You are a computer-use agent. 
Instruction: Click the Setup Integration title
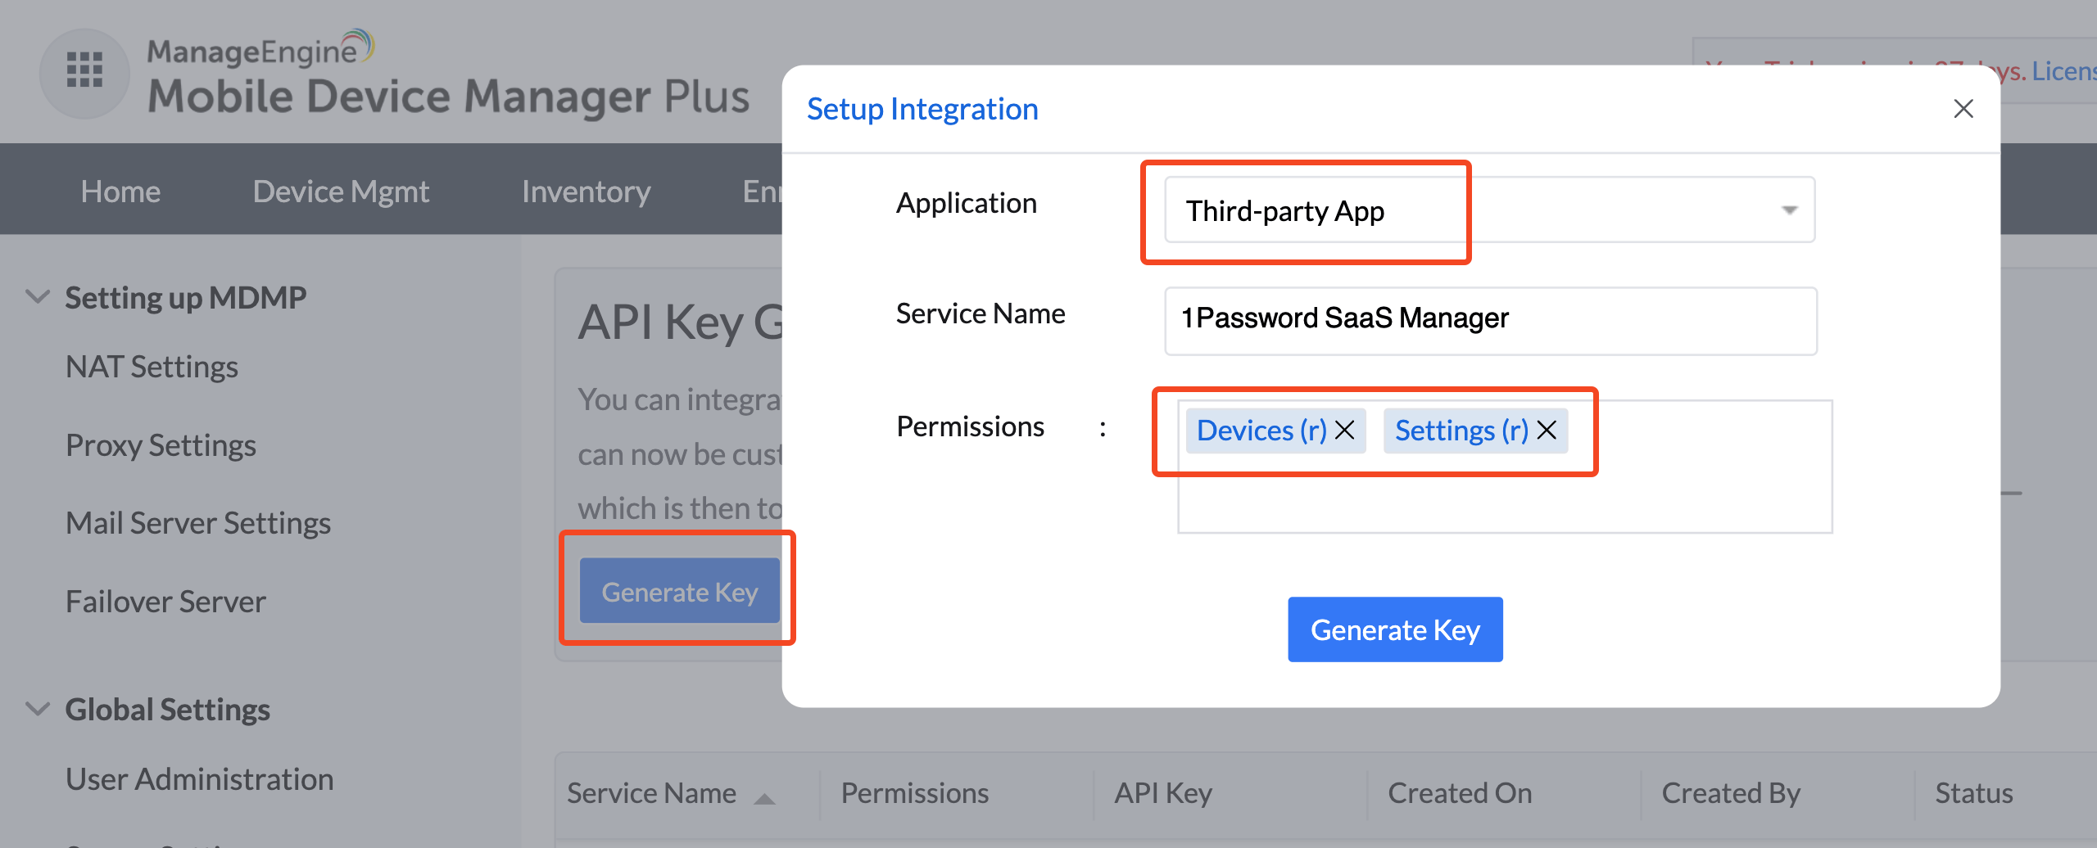[x=922, y=109]
